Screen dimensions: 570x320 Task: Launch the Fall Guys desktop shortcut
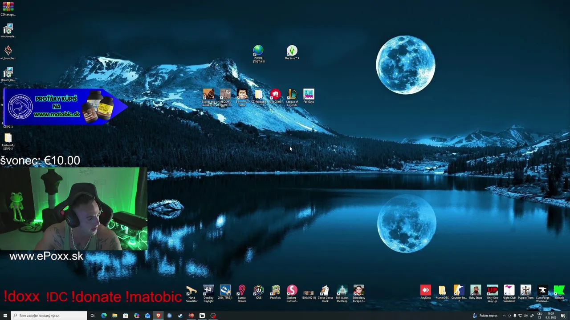tap(309, 96)
